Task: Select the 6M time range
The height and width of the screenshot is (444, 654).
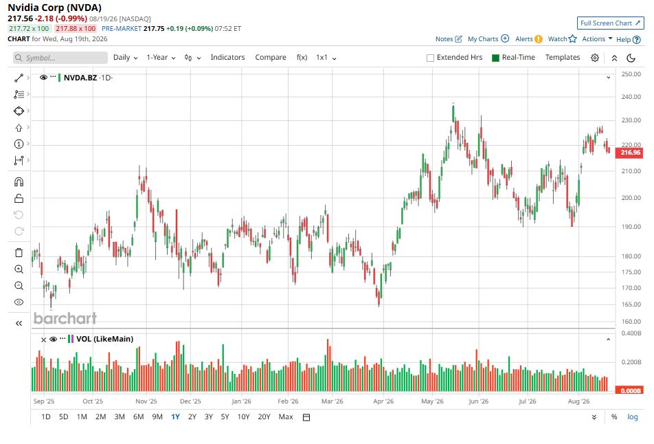Action: tap(139, 417)
